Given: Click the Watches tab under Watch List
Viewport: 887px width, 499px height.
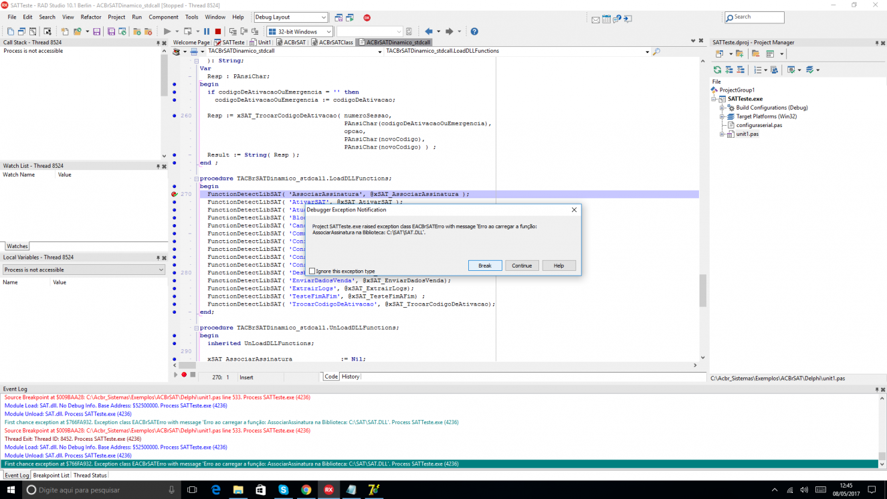Looking at the screenshot, I should [17, 246].
